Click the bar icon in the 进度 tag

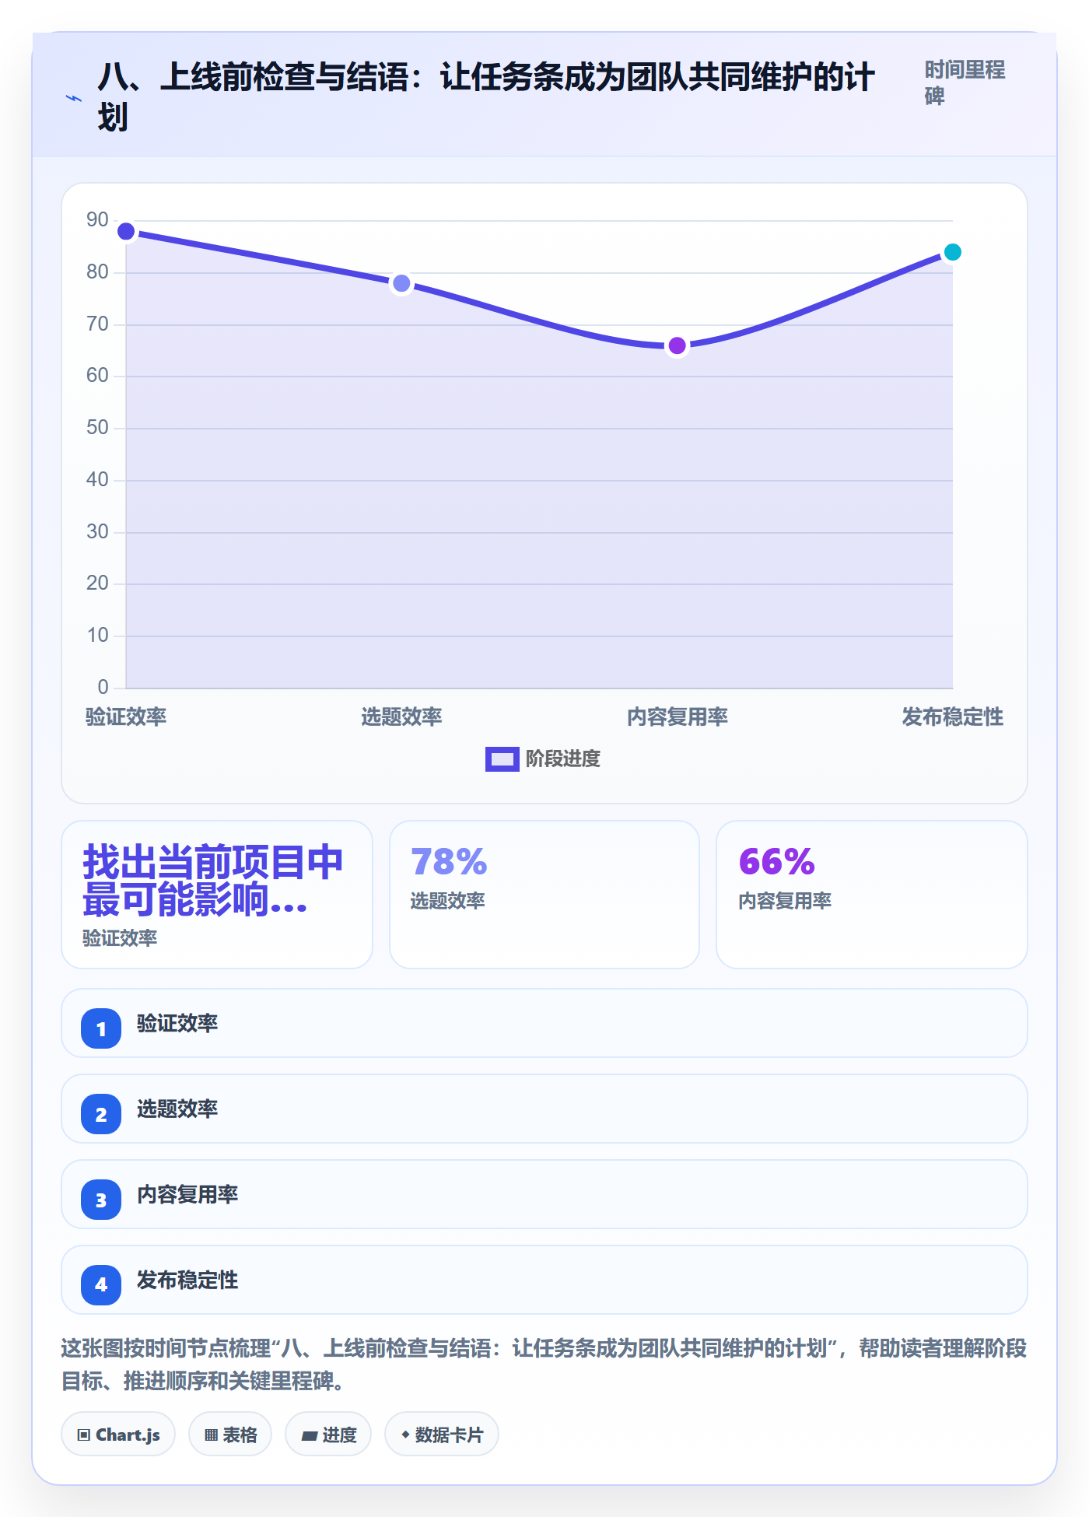click(309, 1436)
